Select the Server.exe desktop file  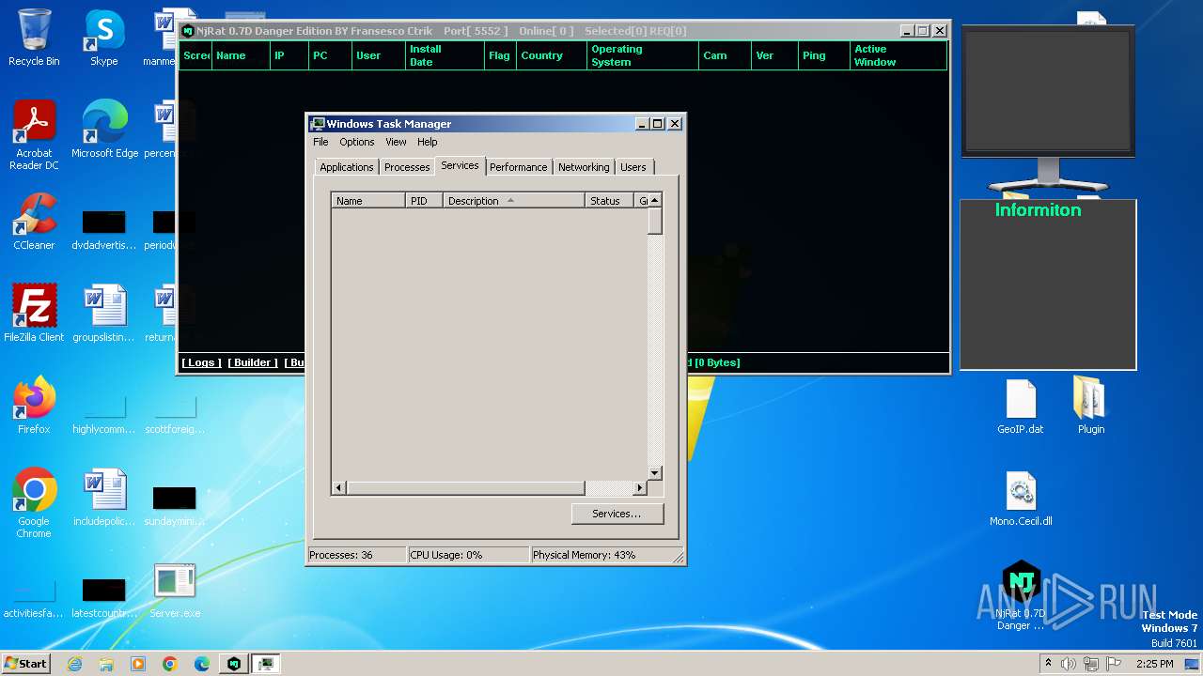(175, 590)
